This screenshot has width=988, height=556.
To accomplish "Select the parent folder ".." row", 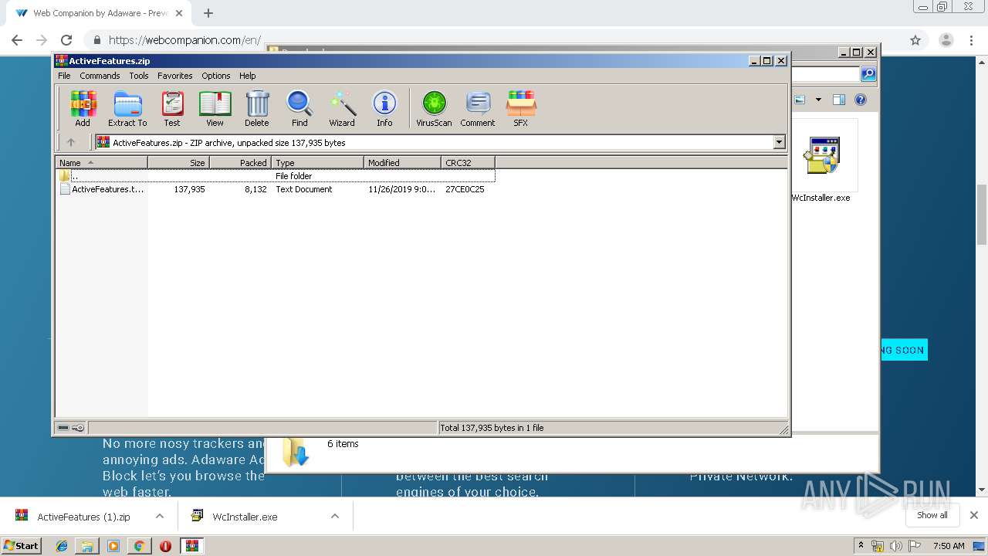I will [276, 176].
